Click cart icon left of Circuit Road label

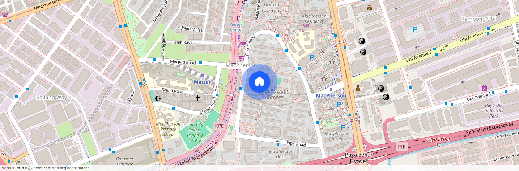click(243, 44)
